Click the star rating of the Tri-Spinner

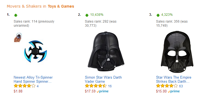(24, 86)
